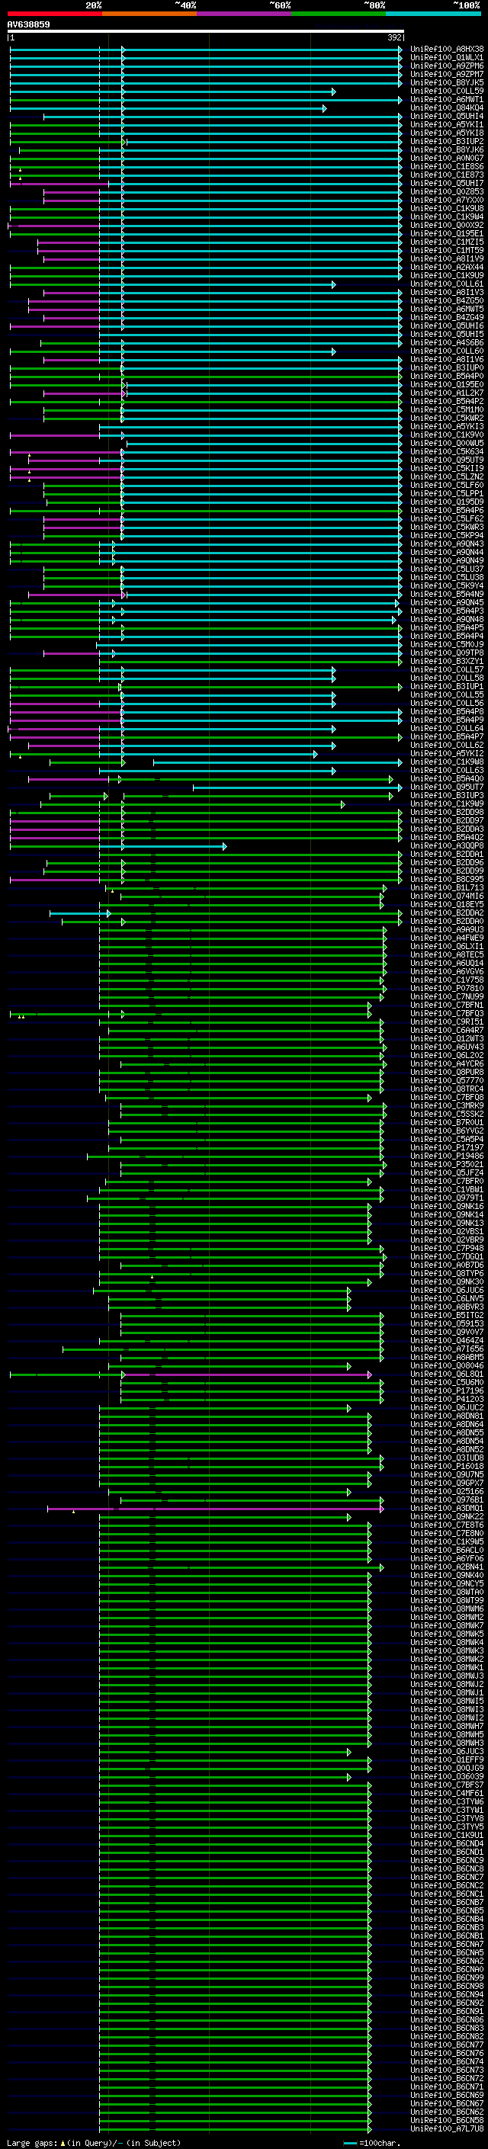Open UniRef100_B1L713 hit
This screenshot has width=488, height=2149.
447,888
